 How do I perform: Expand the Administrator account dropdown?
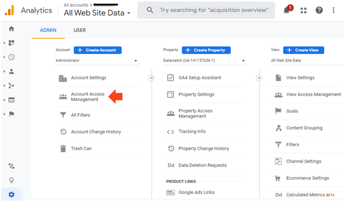97,60
